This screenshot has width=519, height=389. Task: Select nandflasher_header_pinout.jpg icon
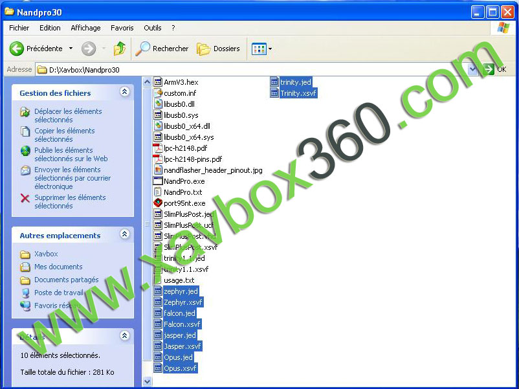(x=158, y=170)
